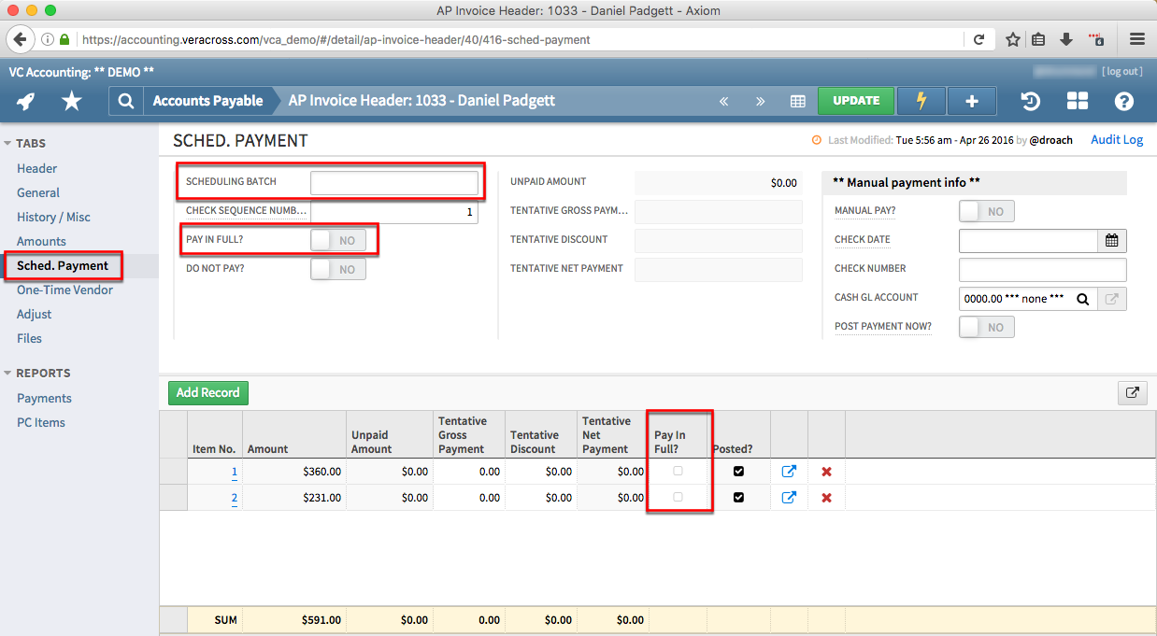Click the help question mark icon
The height and width of the screenshot is (636, 1157).
tap(1123, 100)
